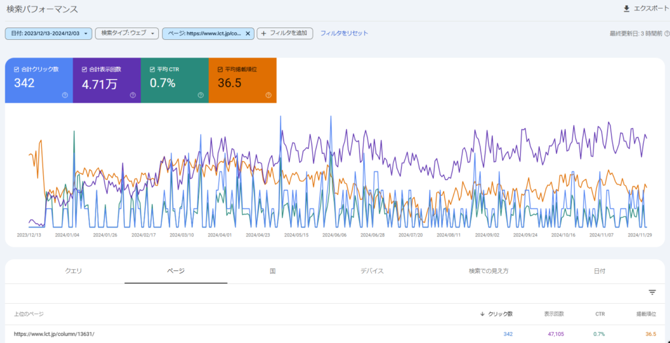
Task: Sort table by 掲載順位 column
Action: (x=646, y=314)
